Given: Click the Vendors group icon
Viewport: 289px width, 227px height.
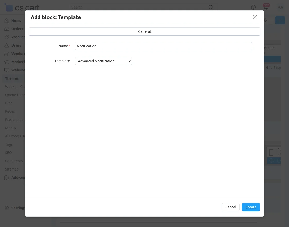Looking at the screenshot, I should (7, 54).
